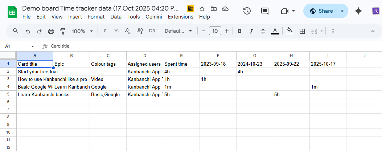Open the account avatar K
Viewport: 382px width, 151px height.
coord(377,11)
